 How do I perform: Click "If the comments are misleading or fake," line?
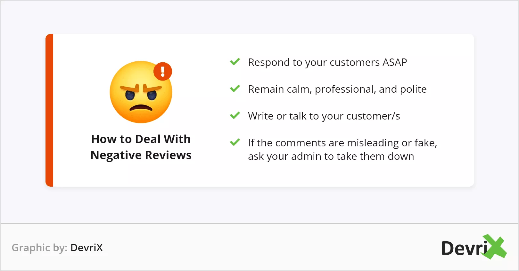click(342, 143)
